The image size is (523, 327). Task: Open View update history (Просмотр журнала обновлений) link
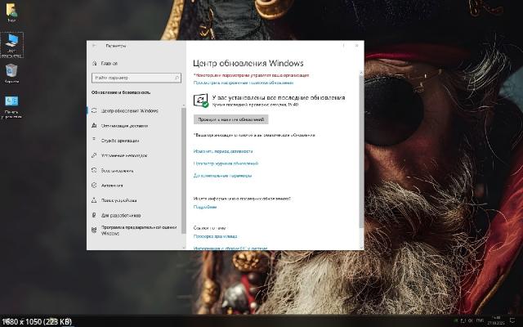tap(226, 163)
